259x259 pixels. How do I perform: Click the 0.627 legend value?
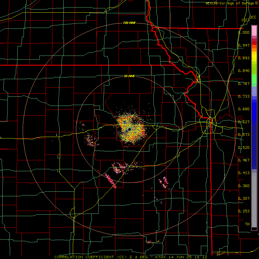click(244, 122)
